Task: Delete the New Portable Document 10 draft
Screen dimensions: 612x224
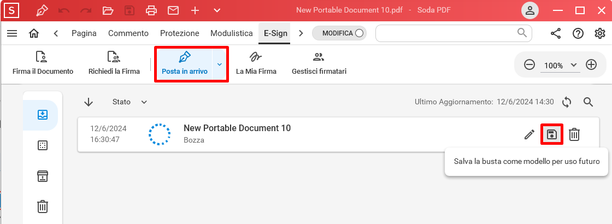Action: click(574, 134)
